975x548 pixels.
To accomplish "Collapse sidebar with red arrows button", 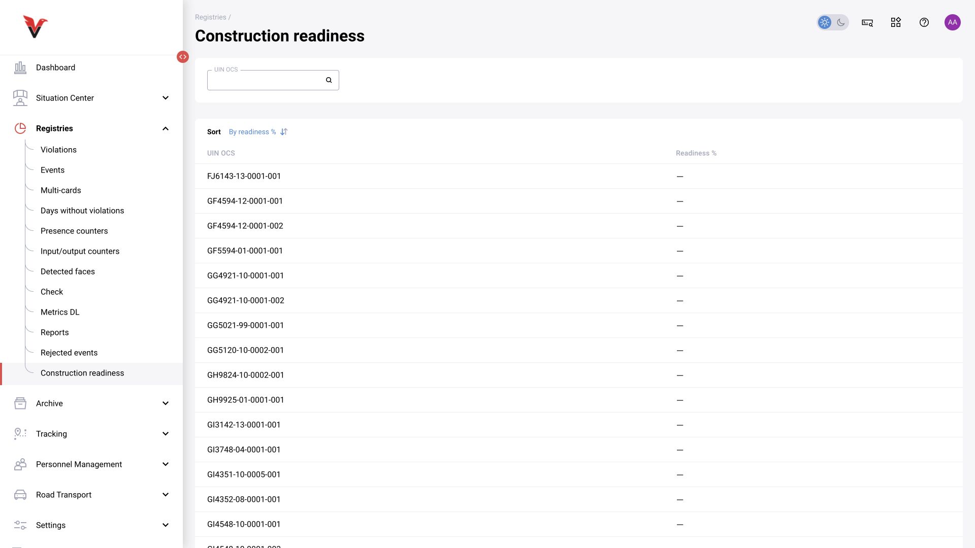I will (183, 57).
